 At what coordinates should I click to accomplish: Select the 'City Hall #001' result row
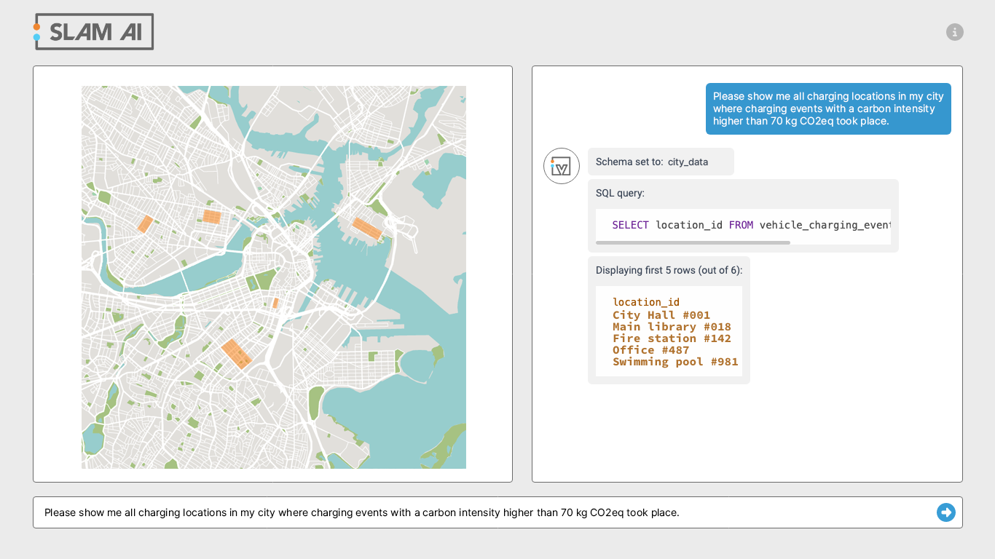[661, 315]
